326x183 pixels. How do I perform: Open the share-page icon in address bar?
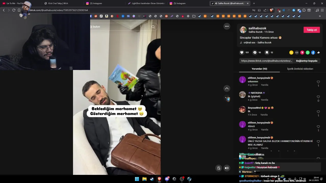(265, 10)
